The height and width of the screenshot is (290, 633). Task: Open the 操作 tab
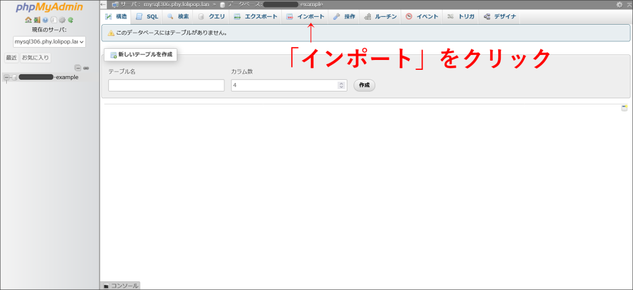click(x=344, y=17)
